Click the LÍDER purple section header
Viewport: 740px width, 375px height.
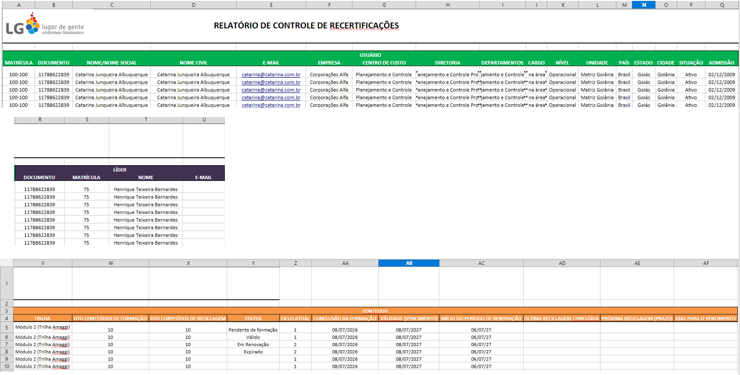[x=120, y=170]
